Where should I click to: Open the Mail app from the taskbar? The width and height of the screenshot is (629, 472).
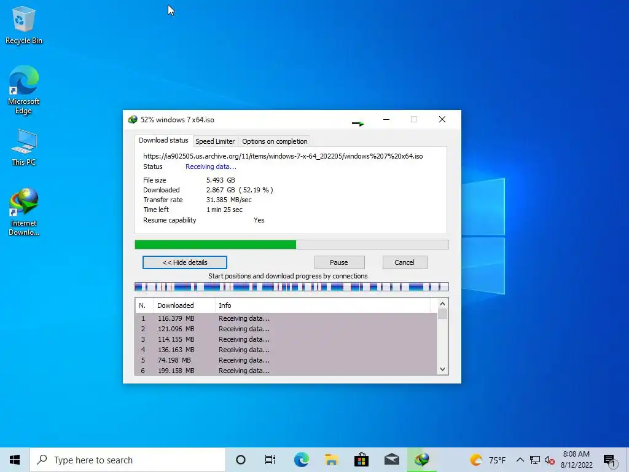click(x=391, y=460)
